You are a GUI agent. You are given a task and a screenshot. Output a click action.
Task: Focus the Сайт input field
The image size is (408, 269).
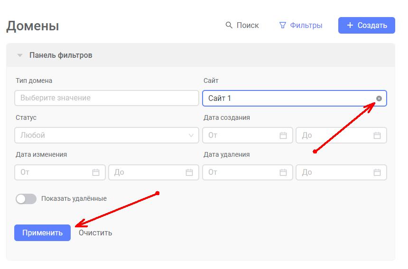click(x=295, y=99)
